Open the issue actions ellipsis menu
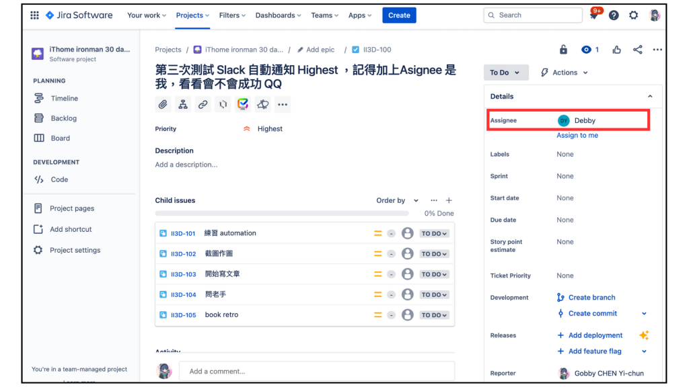This screenshot has width=689, height=387. (x=657, y=50)
